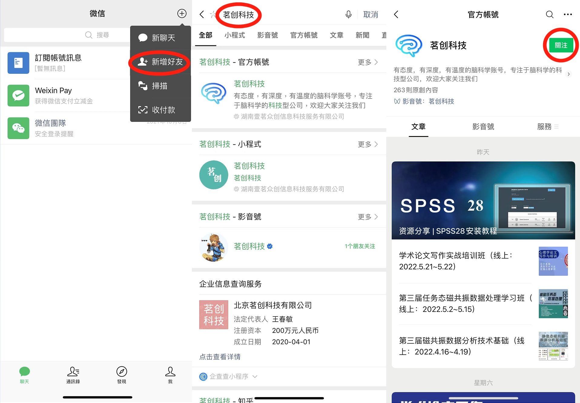Select 新聊天 from the popup menu

click(160, 38)
